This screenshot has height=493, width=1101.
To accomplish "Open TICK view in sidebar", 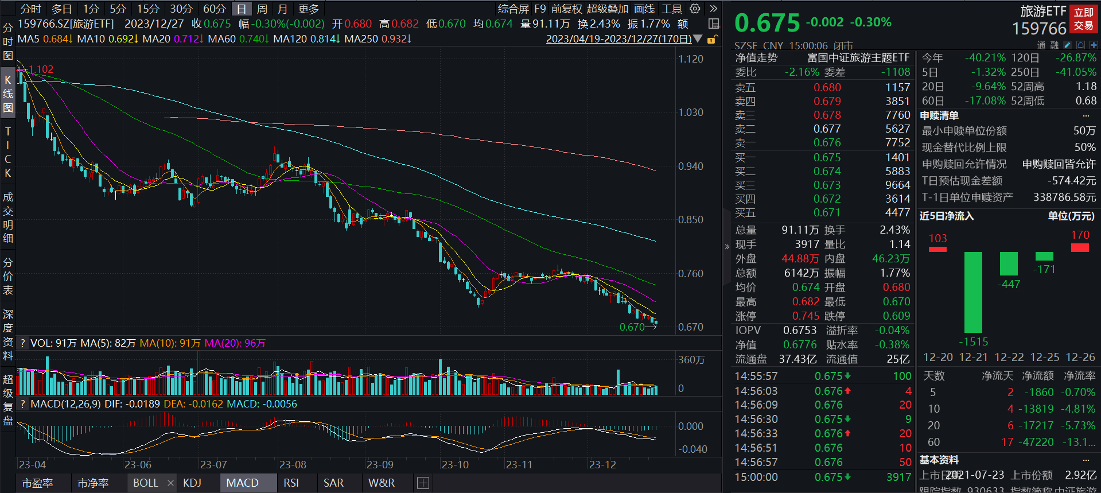I will coord(8,152).
